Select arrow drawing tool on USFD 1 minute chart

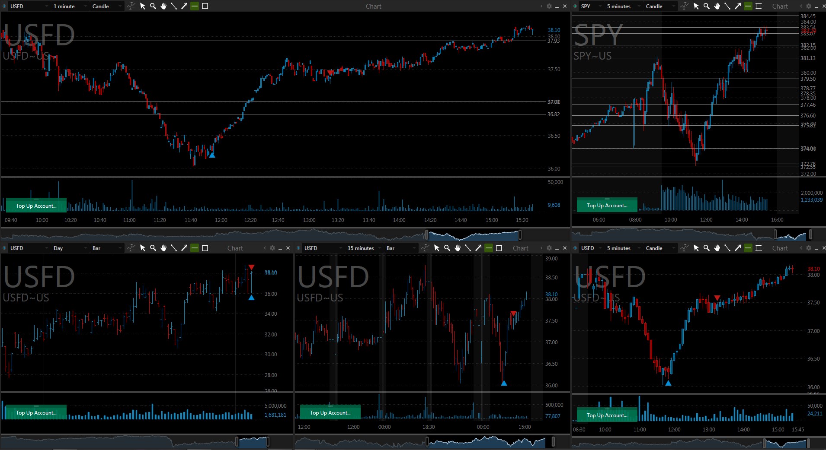click(184, 6)
